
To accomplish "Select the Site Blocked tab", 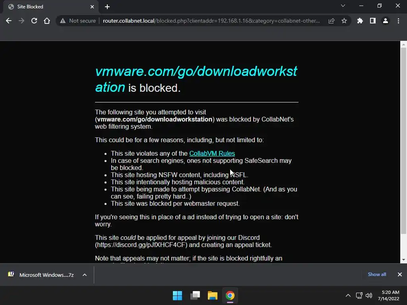I will coord(50,7).
